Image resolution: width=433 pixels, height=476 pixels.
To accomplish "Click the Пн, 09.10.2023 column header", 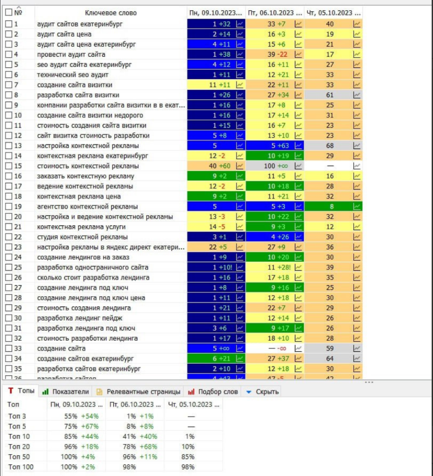I will (x=216, y=13).
